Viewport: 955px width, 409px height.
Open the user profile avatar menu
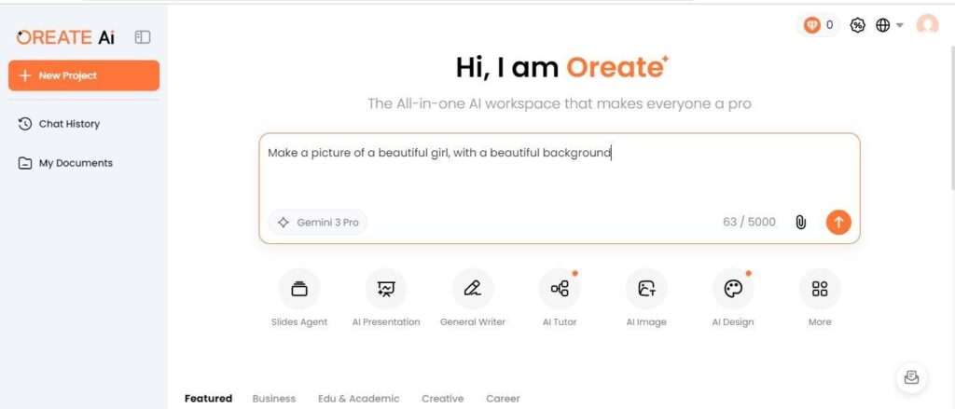(x=927, y=25)
